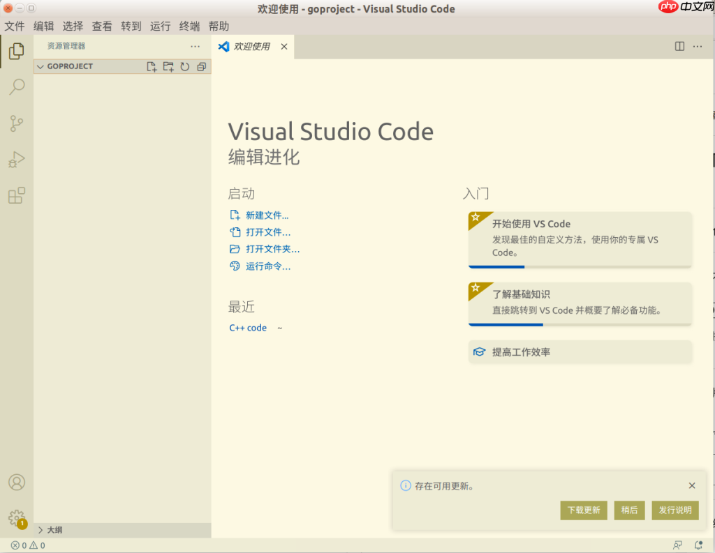Open recent workspace C++ code
The height and width of the screenshot is (553, 715).
[248, 327]
